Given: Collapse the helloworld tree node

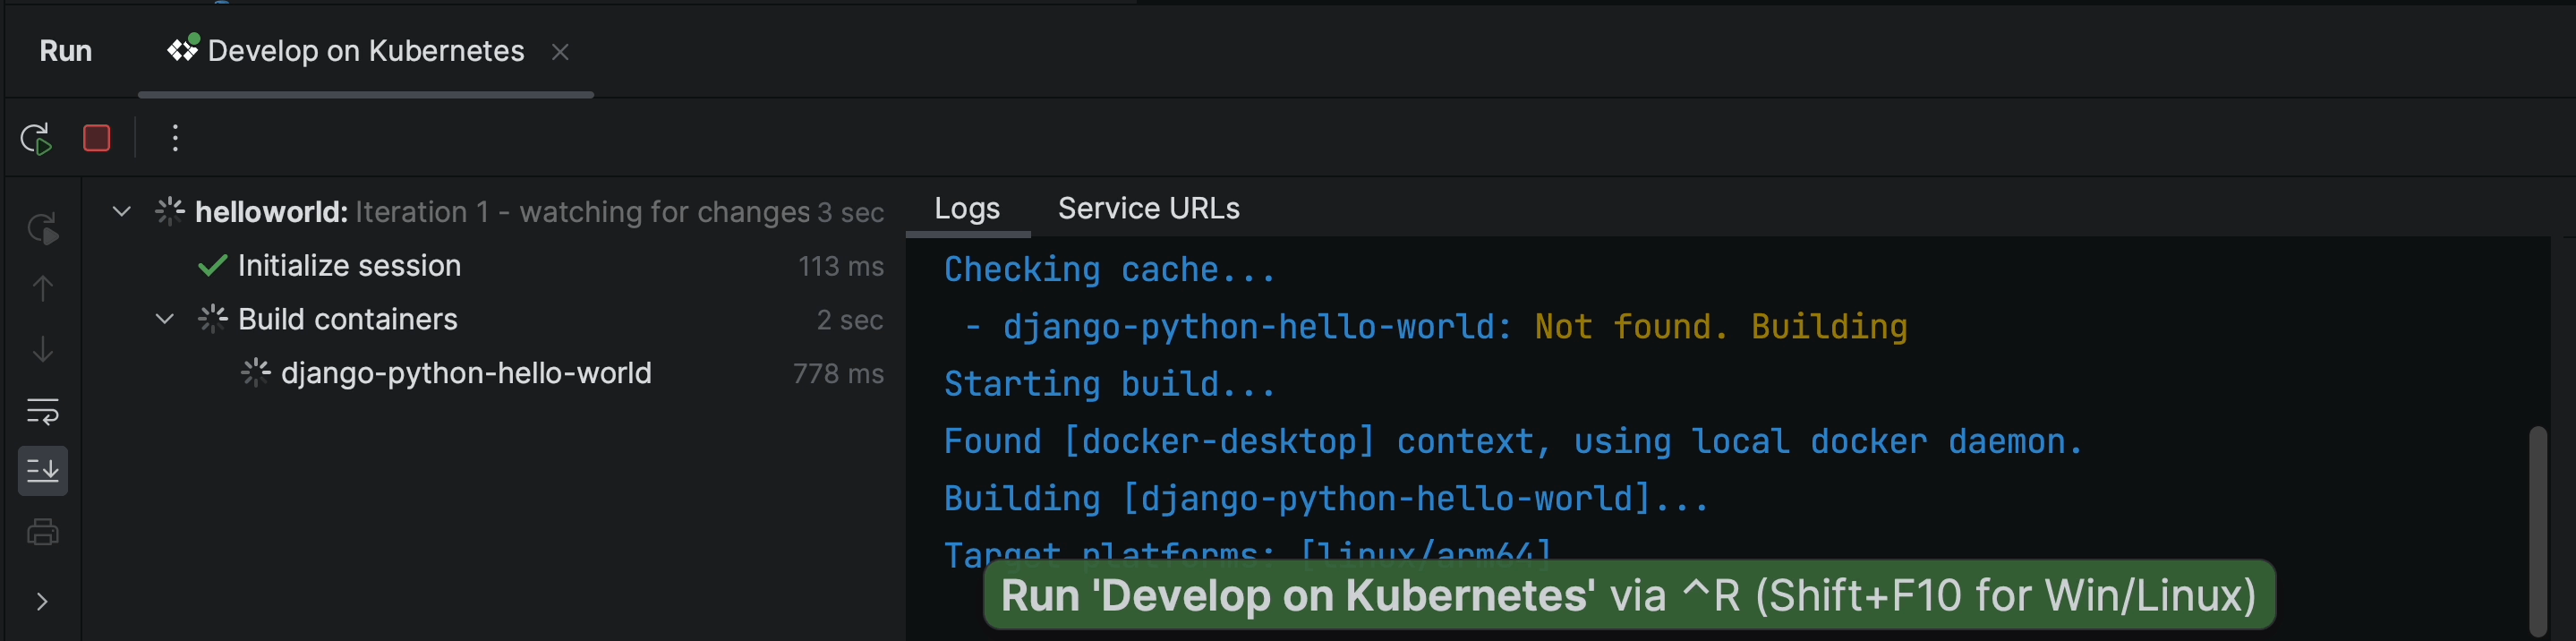Looking at the screenshot, I should click(121, 212).
